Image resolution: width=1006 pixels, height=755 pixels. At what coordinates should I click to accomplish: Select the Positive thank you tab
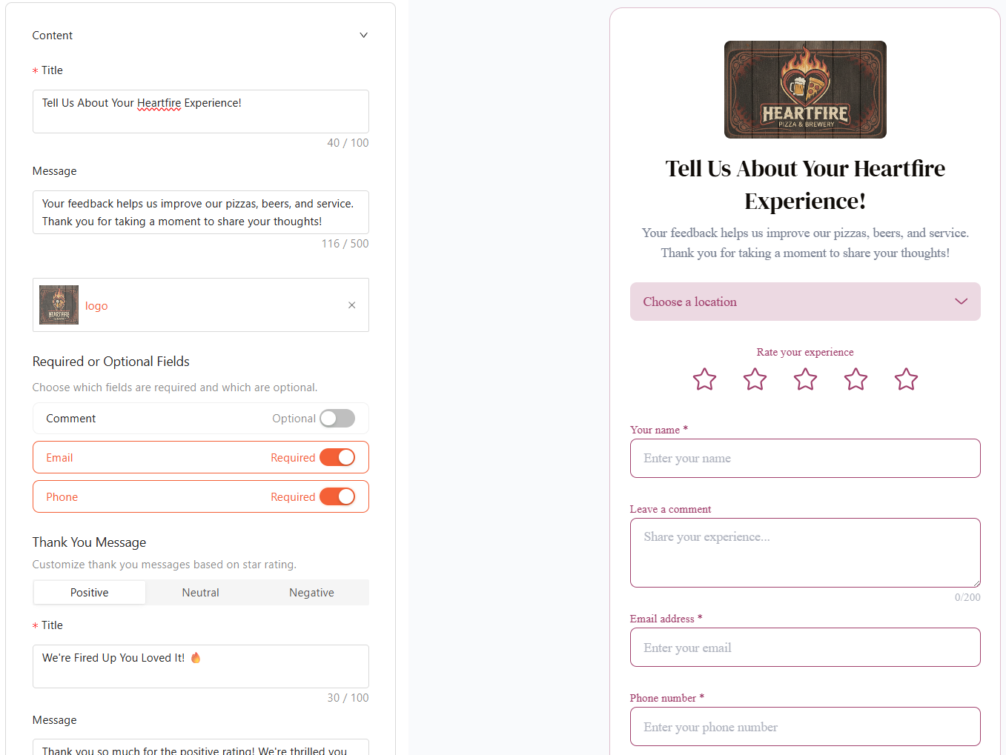pos(90,593)
